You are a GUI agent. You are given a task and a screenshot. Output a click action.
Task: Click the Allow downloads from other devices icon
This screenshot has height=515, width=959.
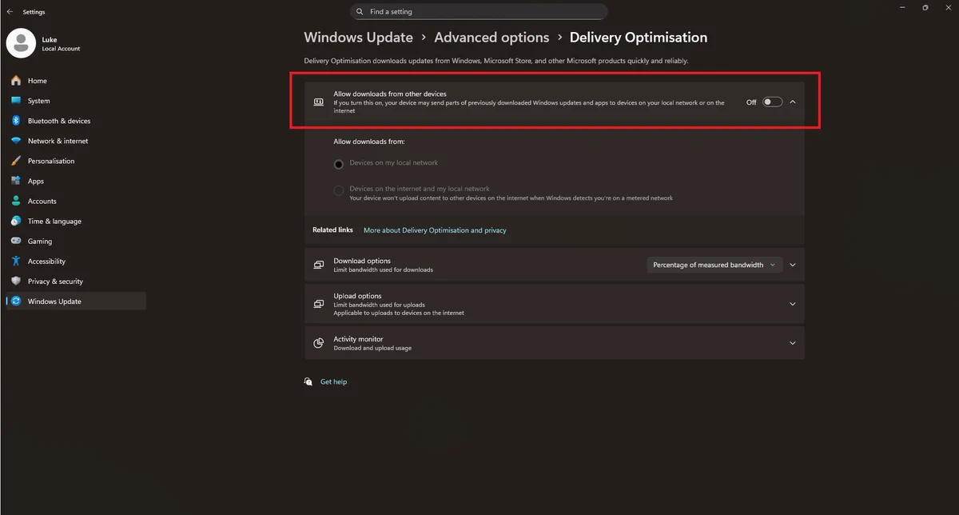pos(318,102)
